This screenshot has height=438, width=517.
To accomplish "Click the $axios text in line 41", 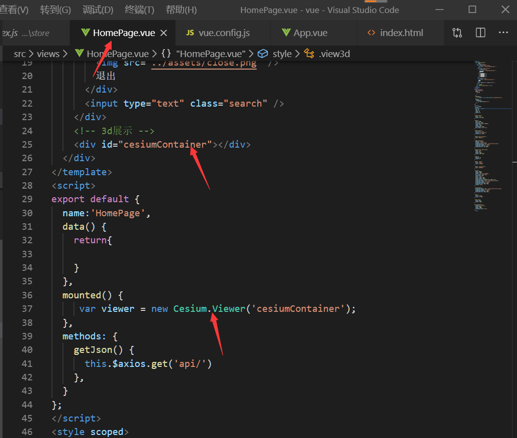I will coord(129,364).
